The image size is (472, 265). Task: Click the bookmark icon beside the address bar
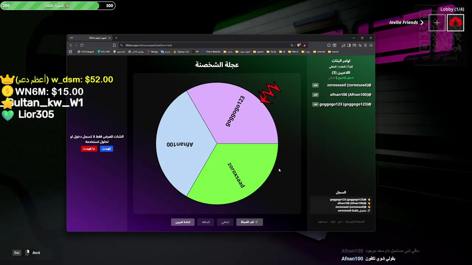point(114,45)
